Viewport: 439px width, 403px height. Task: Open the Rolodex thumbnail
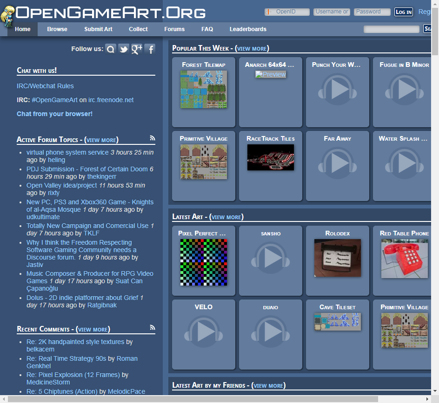337,258
